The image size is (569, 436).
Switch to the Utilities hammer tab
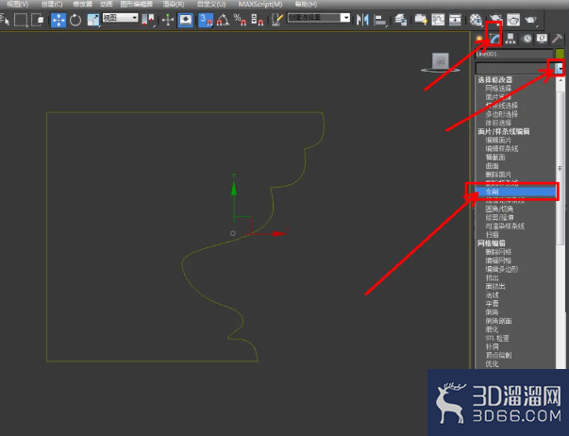coord(557,39)
